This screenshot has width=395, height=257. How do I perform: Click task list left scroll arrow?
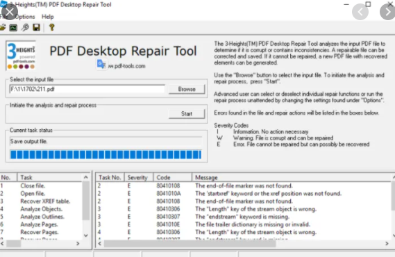tap(2, 243)
